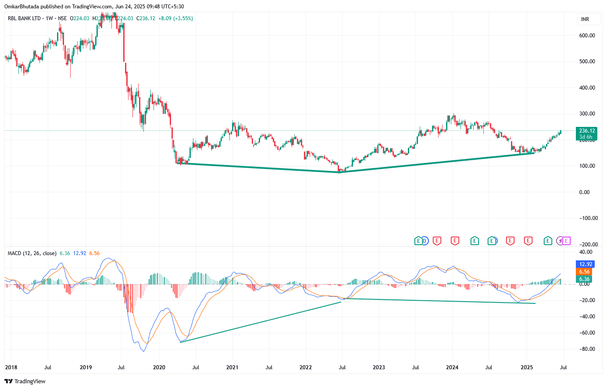Click the histogram value 6.36 in MACD legend
Viewport: 607px width, 389px height.
pyautogui.click(x=65, y=253)
